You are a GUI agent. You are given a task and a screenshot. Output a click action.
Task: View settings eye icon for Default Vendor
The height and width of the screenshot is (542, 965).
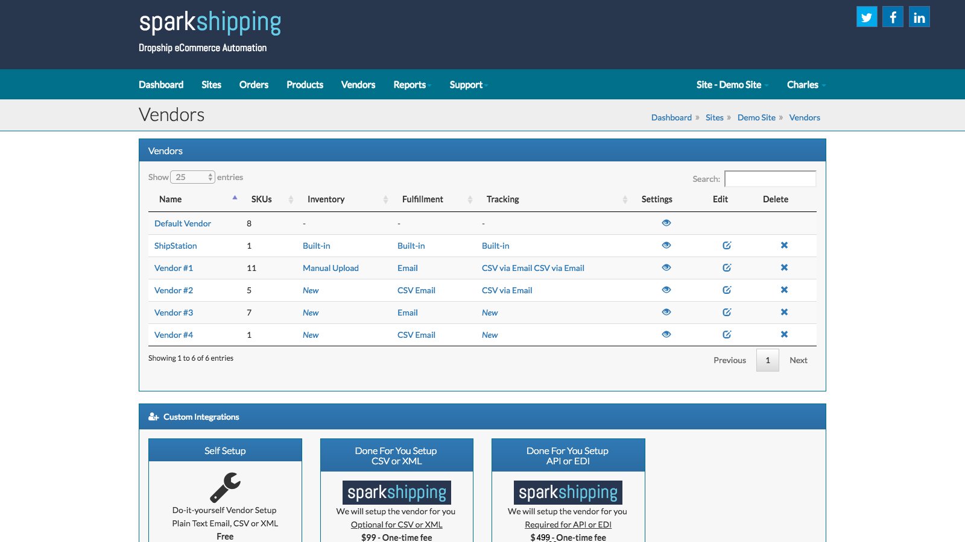point(666,223)
